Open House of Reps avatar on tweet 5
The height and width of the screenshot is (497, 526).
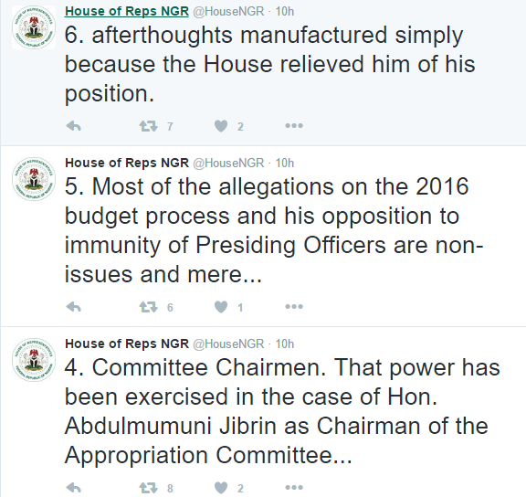click(x=34, y=179)
